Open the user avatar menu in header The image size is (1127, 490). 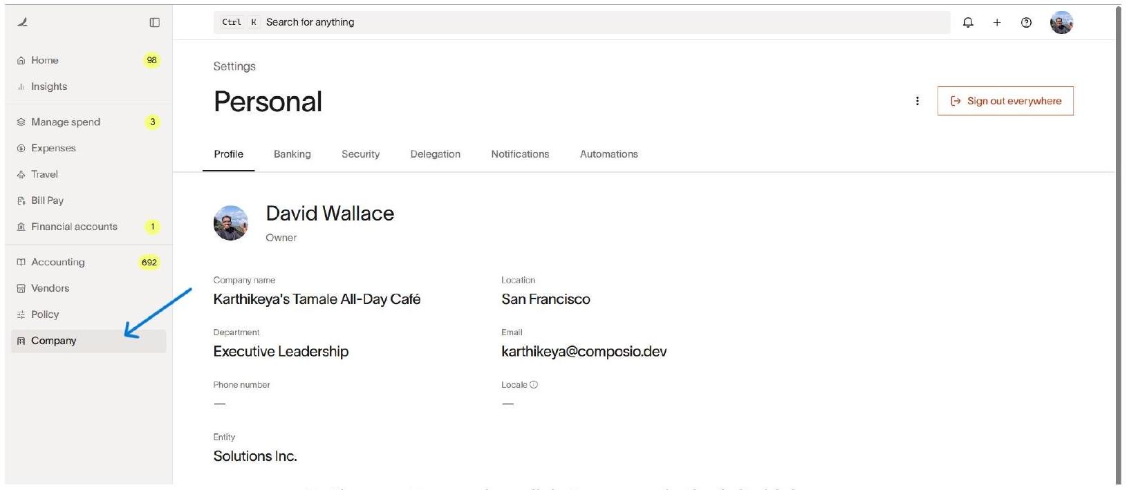1061,22
